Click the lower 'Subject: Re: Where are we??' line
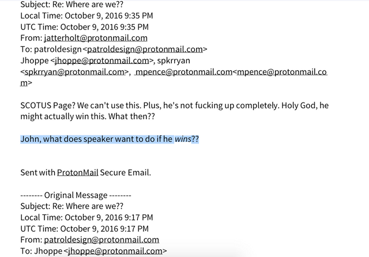The height and width of the screenshot is (257, 369). coord(71,206)
